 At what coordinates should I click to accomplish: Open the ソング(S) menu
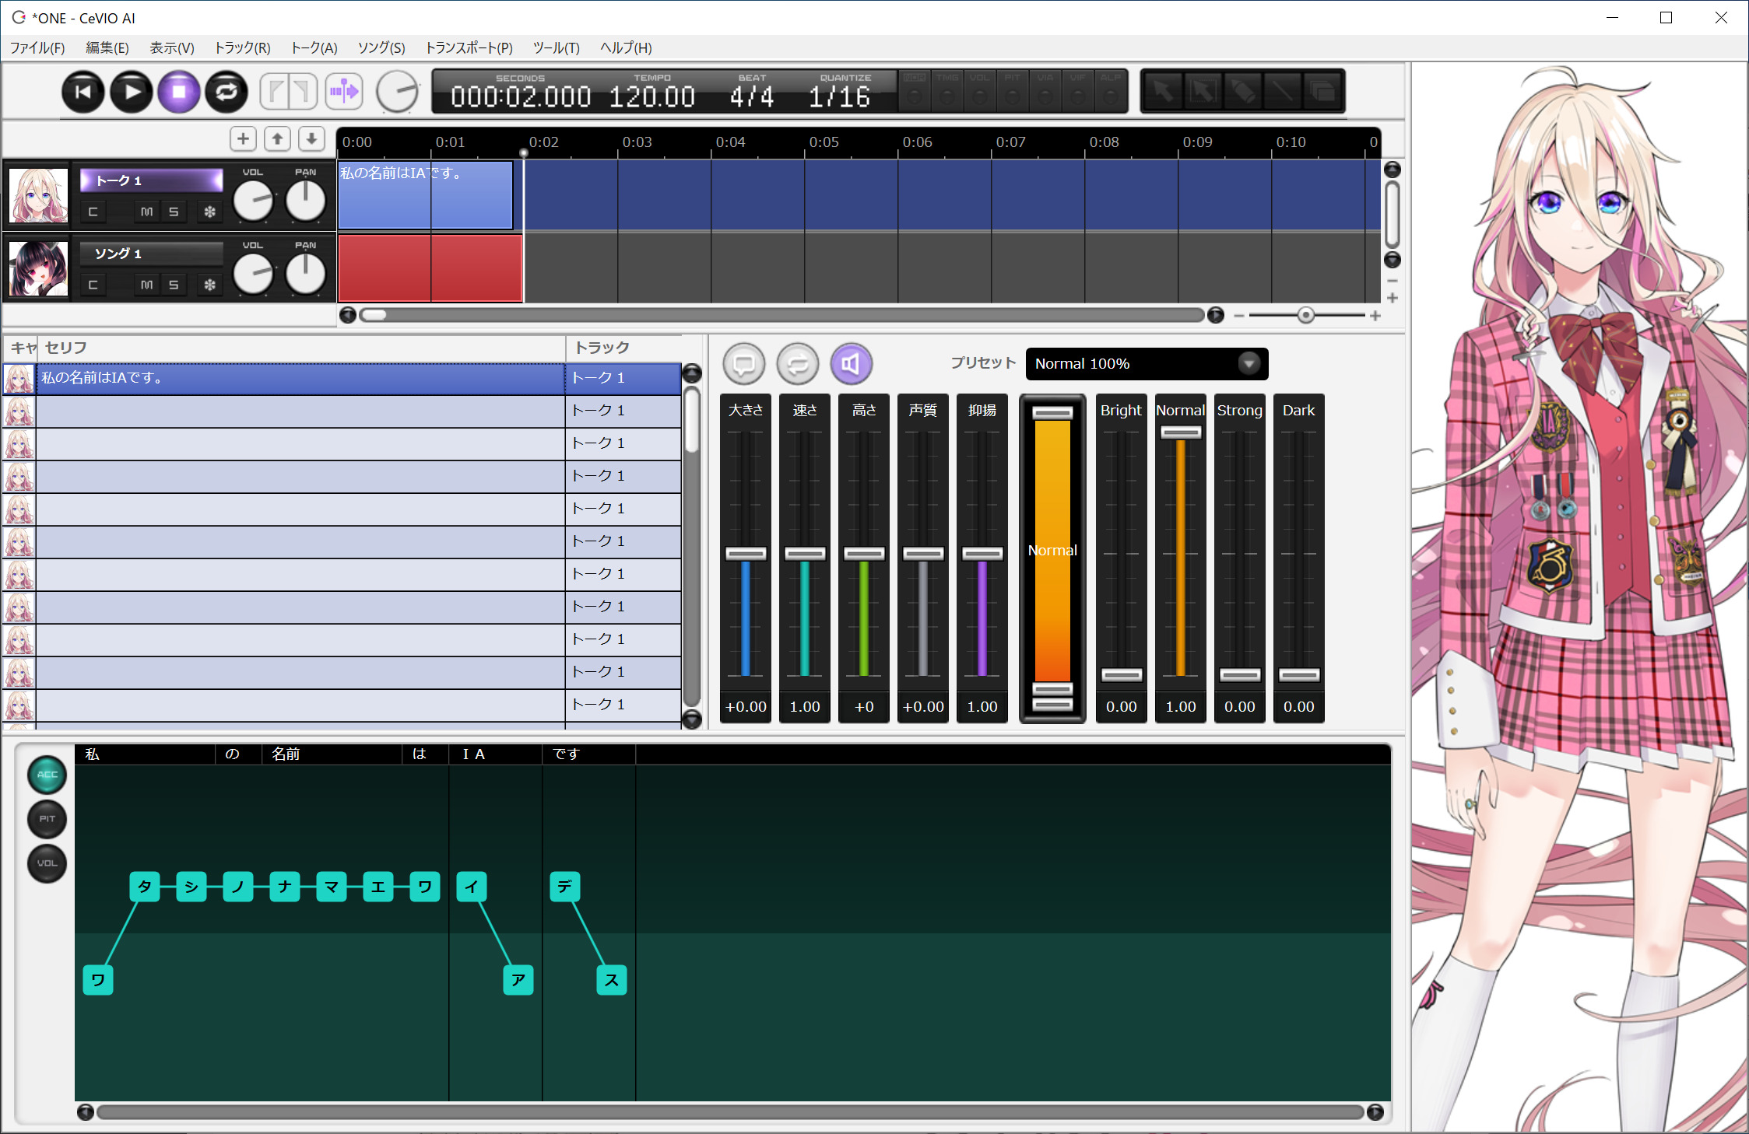coord(381,47)
